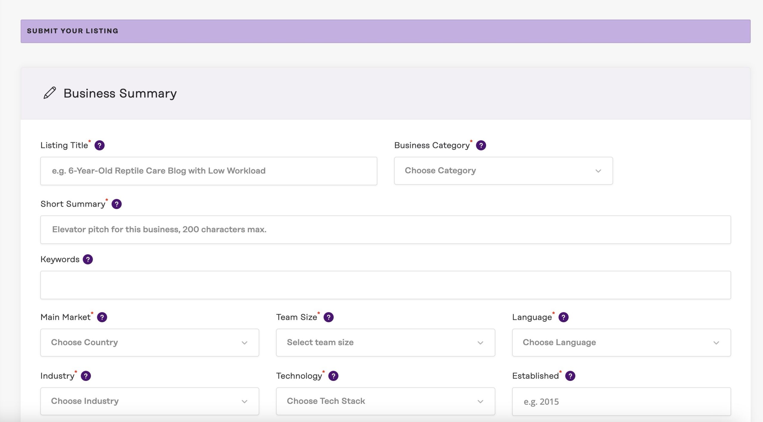This screenshot has width=763, height=422.
Task: Click the Business Summary heading text
Action: (x=120, y=93)
